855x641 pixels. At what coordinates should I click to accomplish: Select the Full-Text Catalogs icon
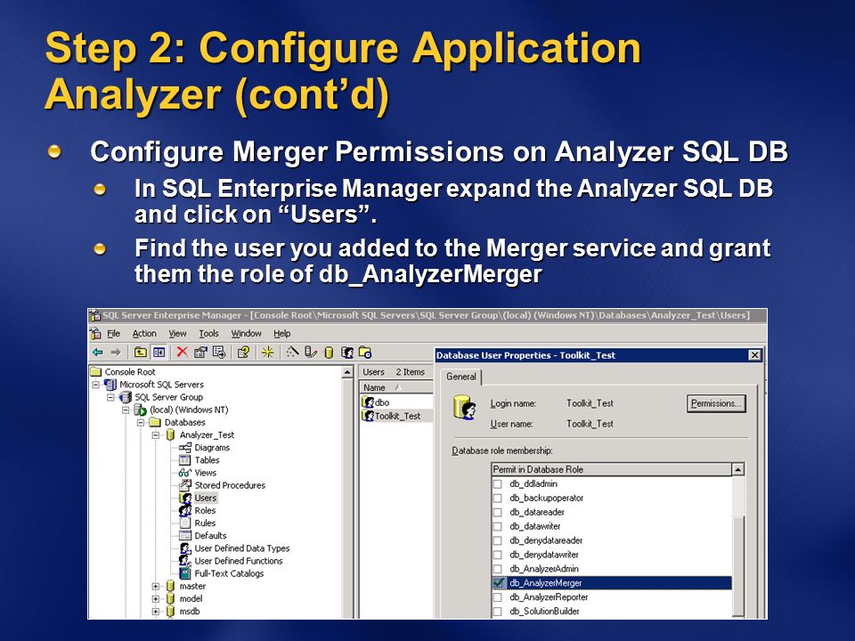tap(185, 573)
